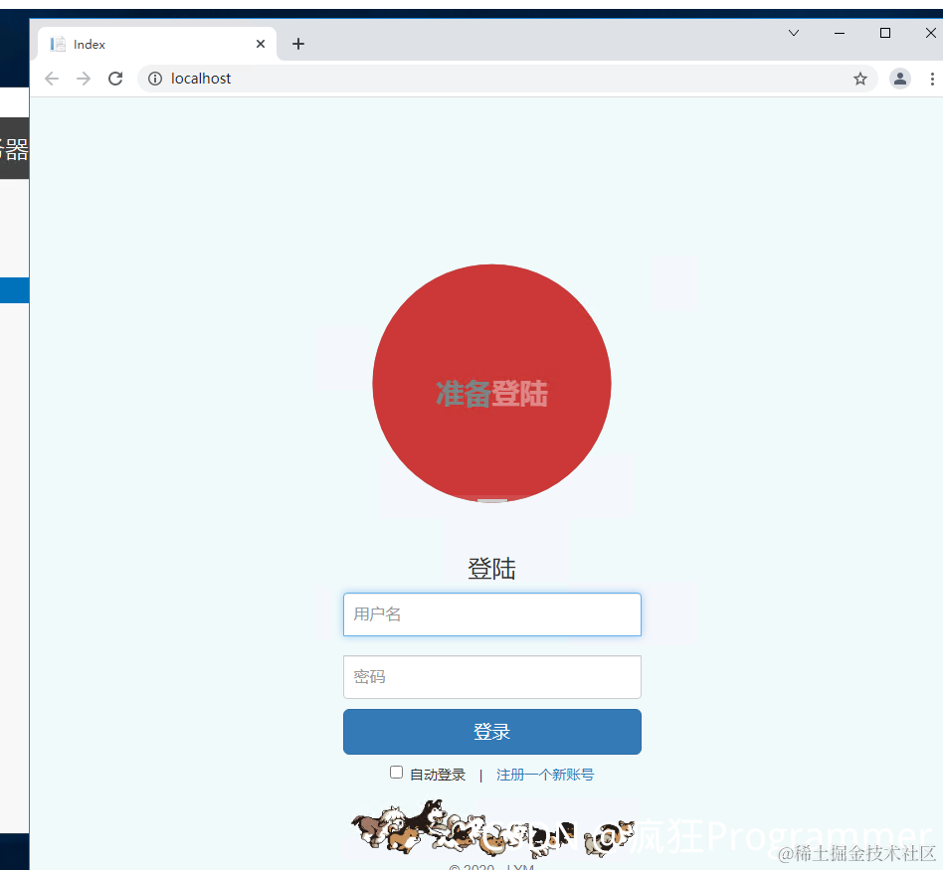Click the 用户名 username field
The height and width of the screenshot is (870, 943).
click(x=491, y=614)
